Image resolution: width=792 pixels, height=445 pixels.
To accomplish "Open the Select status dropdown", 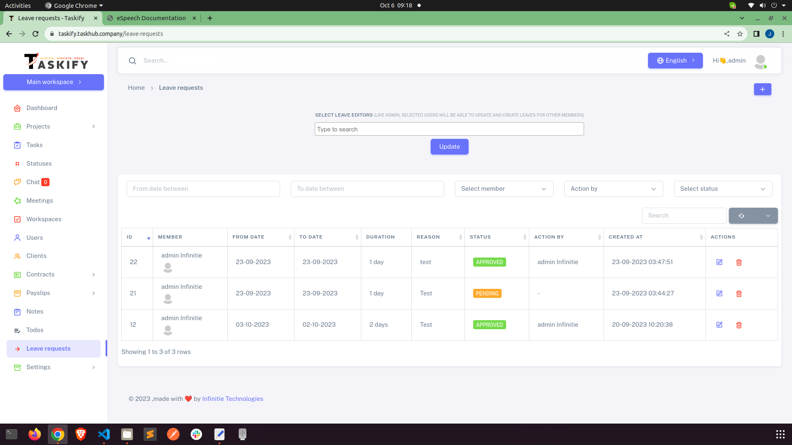I will coord(723,189).
